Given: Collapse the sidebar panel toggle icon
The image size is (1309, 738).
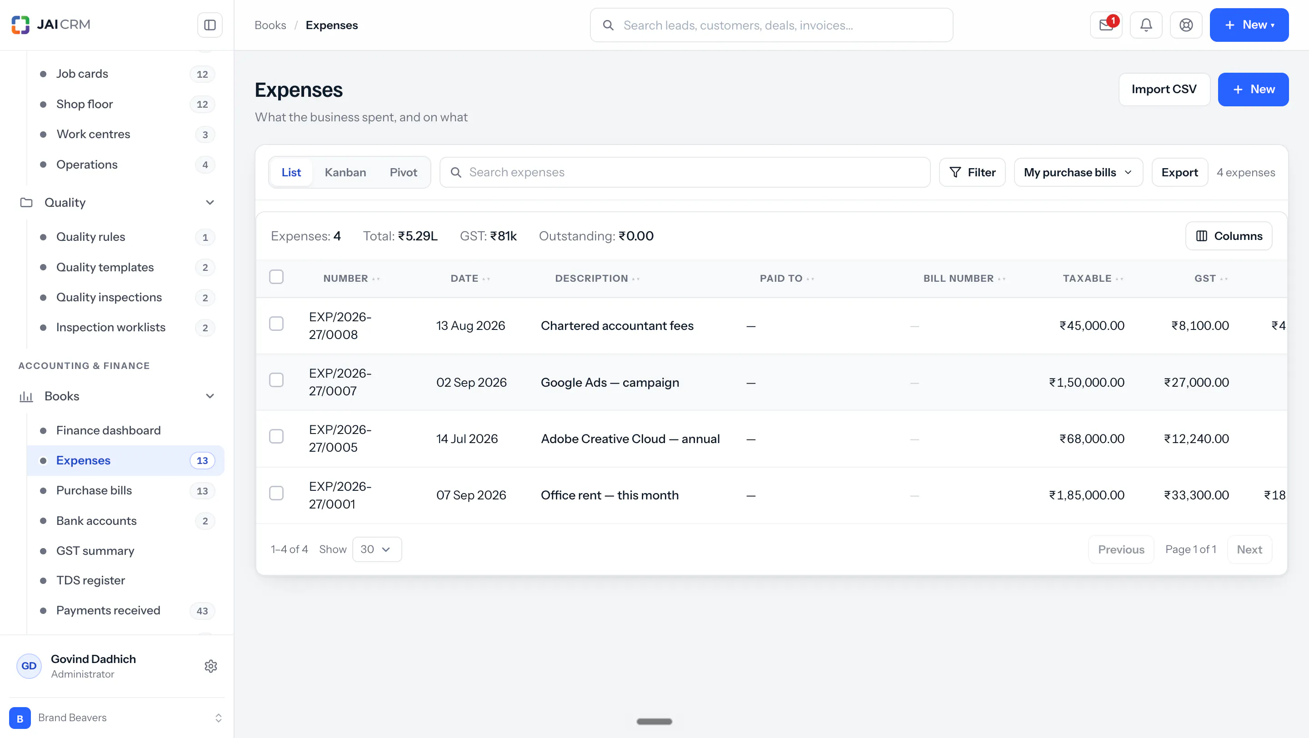Looking at the screenshot, I should coord(210,25).
